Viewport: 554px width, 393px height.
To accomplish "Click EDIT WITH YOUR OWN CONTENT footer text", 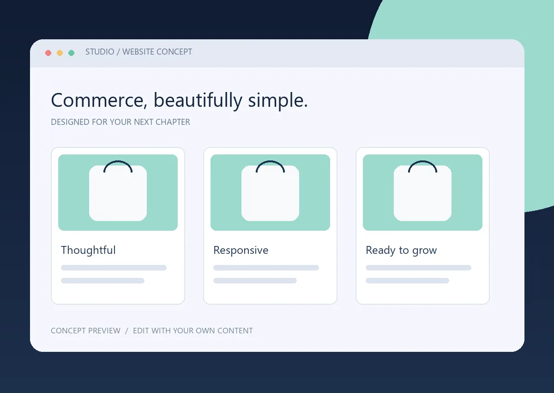I will (193, 331).
